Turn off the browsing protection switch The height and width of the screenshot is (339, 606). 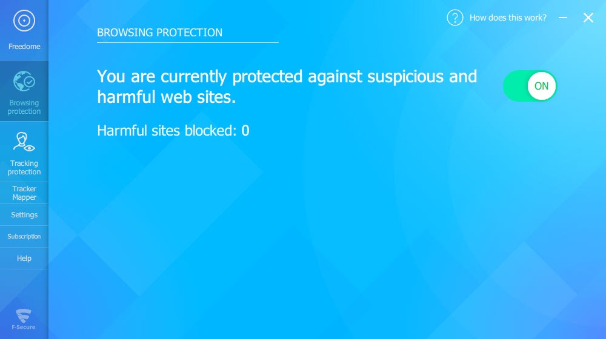click(530, 86)
